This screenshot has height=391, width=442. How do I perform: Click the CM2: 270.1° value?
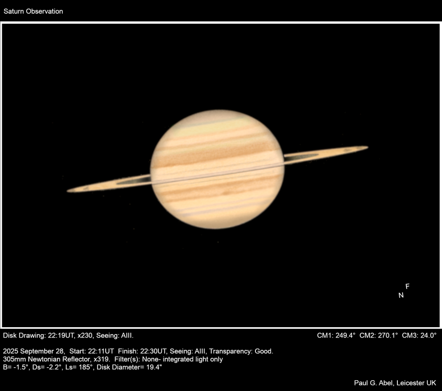pos(379,335)
